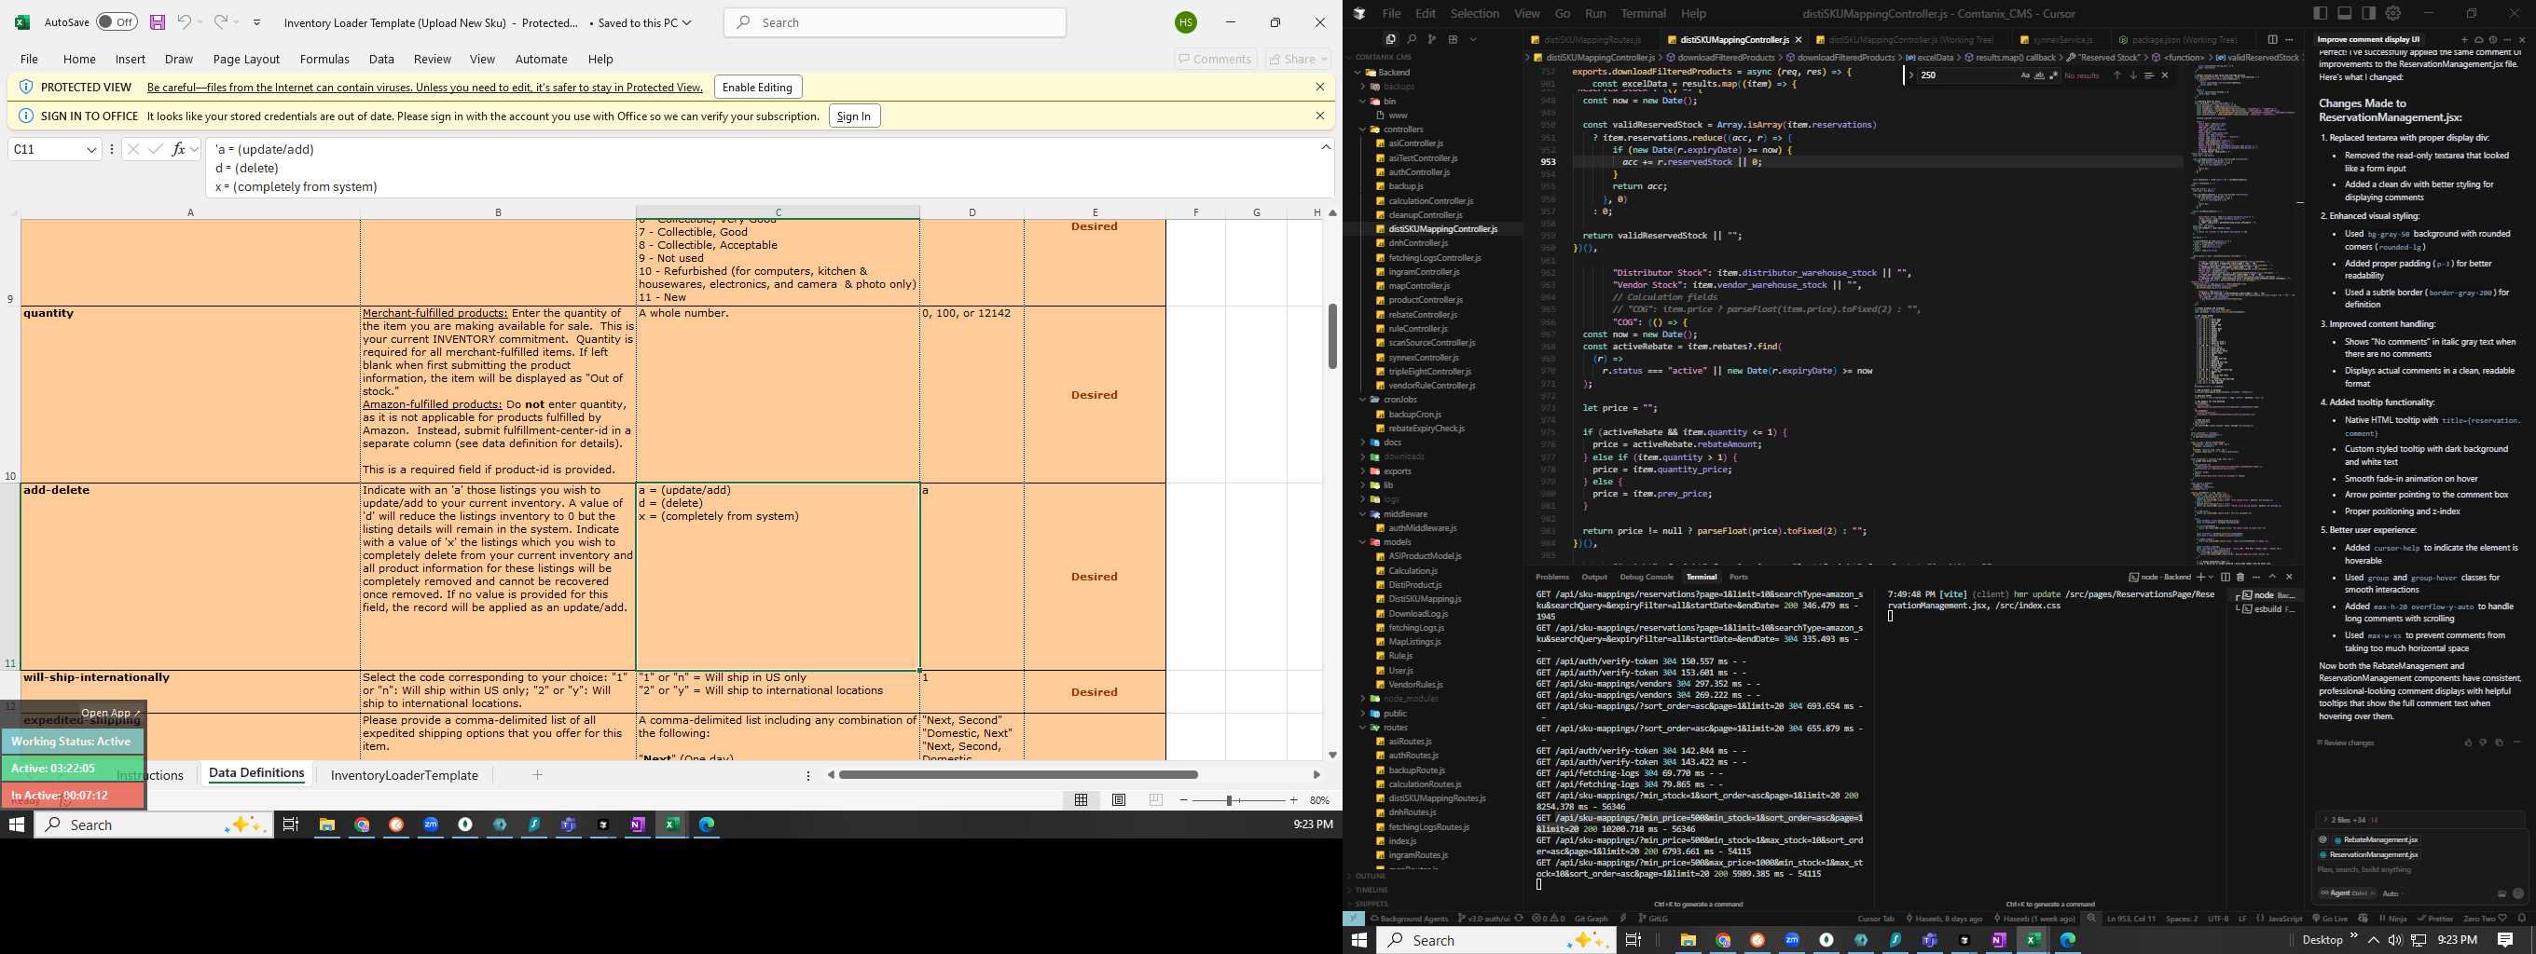Select Normal view icon in Excel status bar
The height and width of the screenshot is (954, 2536).
click(x=1081, y=800)
